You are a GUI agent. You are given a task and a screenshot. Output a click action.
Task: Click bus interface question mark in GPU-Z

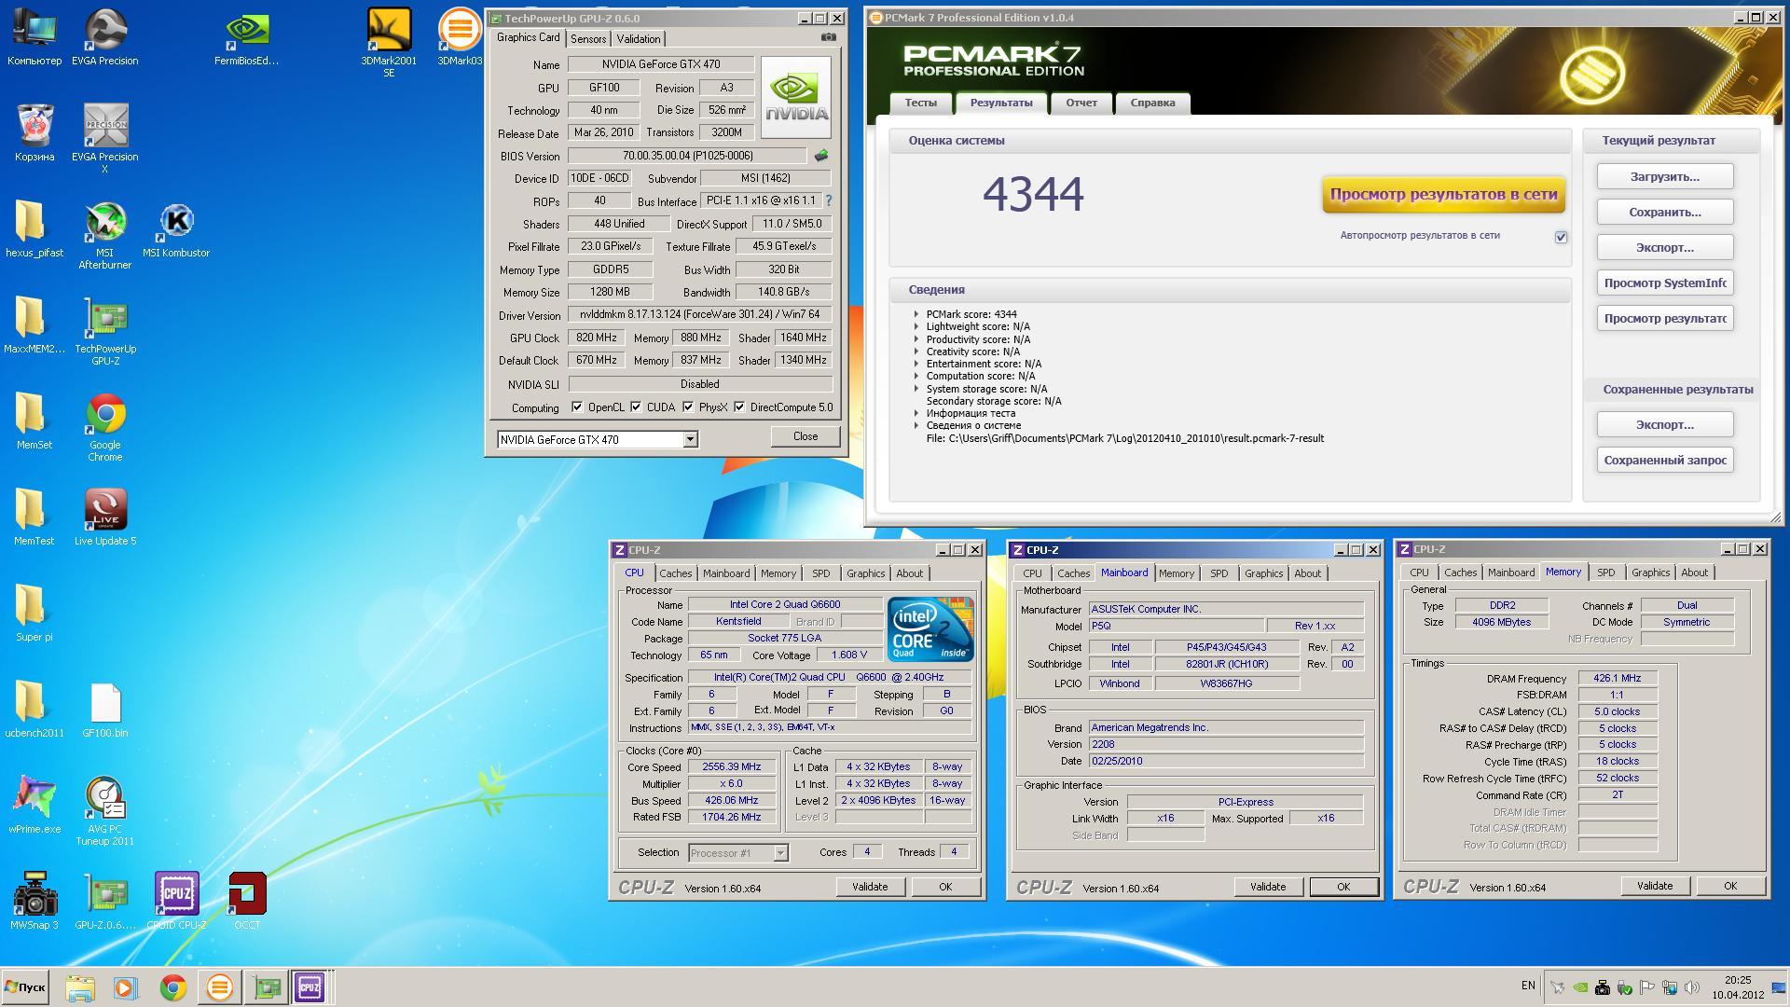[828, 200]
